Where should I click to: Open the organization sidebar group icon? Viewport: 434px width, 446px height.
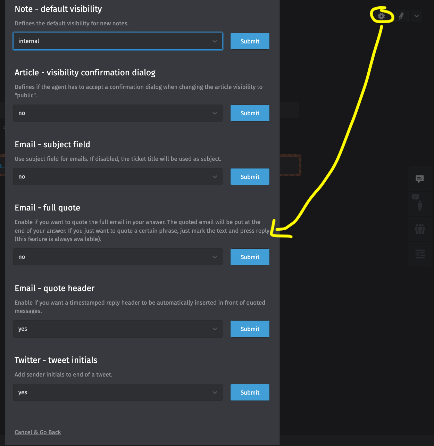pyautogui.click(x=420, y=229)
